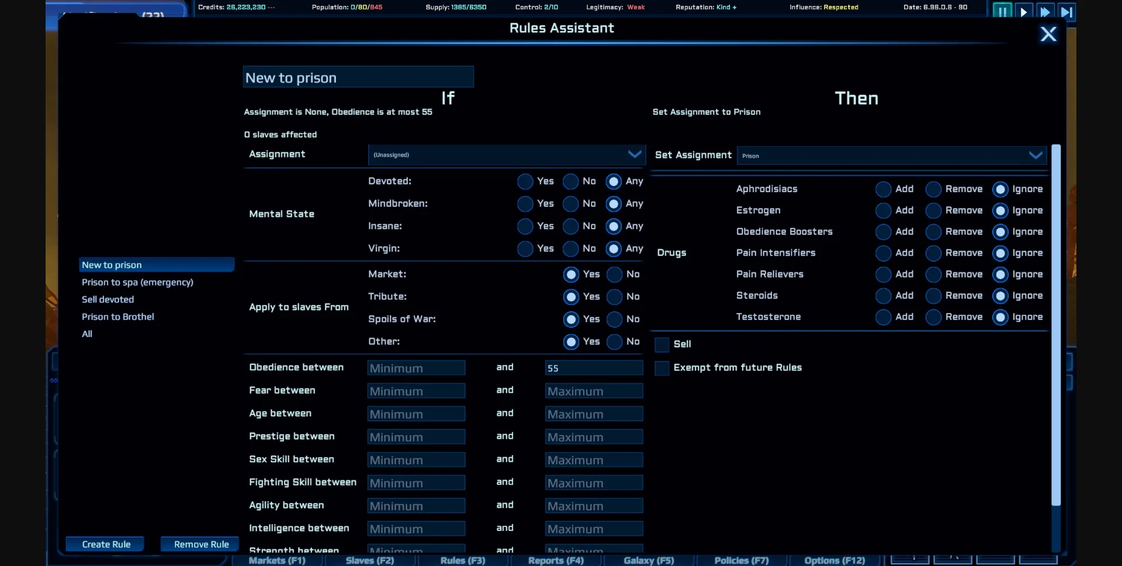Resume game at normal speed
Image resolution: width=1122 pixels, height=566 pixels.
click(x=1023, y=11)
